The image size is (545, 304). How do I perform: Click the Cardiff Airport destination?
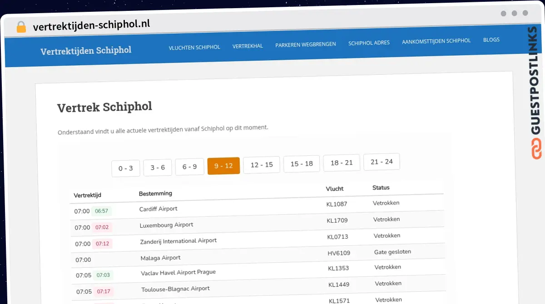coord(158,209)
